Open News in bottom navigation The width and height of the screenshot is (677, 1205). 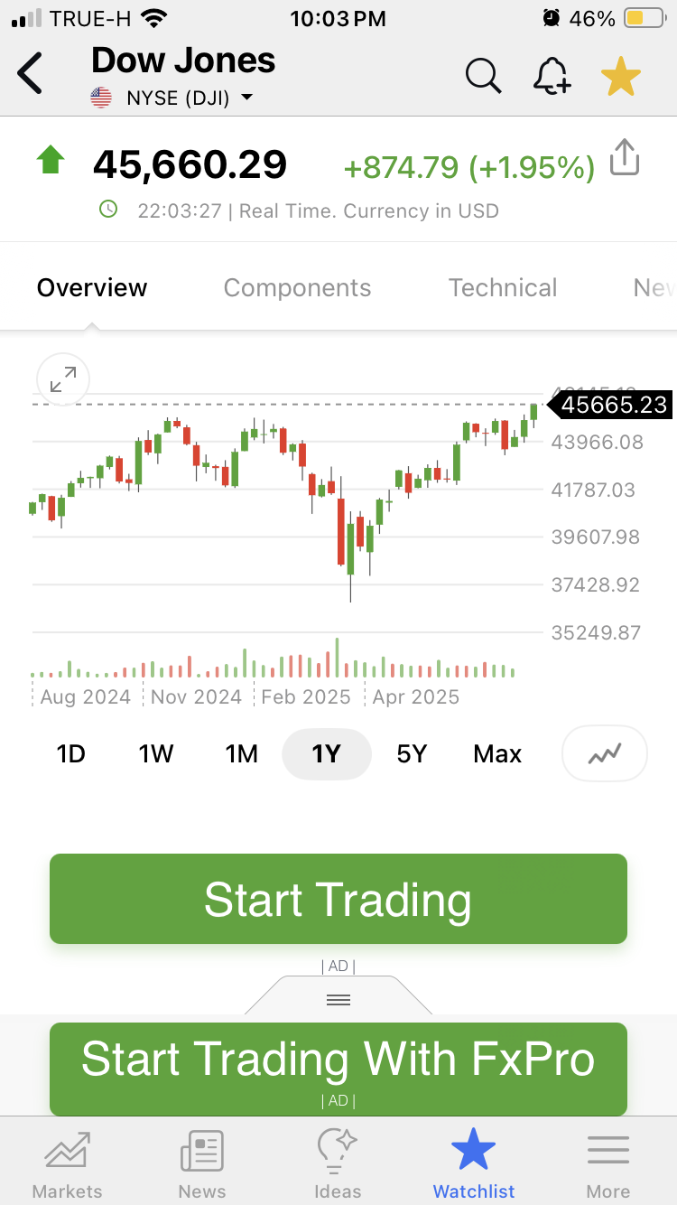[202, 1164]
